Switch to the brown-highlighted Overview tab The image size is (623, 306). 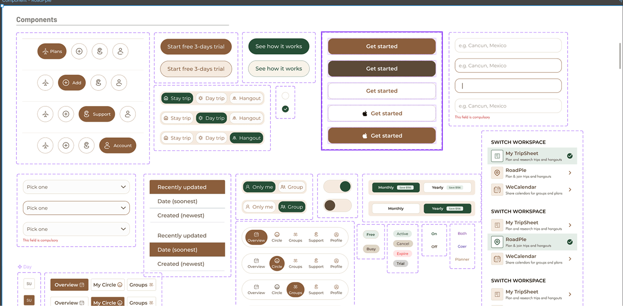click(x=69, y=285)
